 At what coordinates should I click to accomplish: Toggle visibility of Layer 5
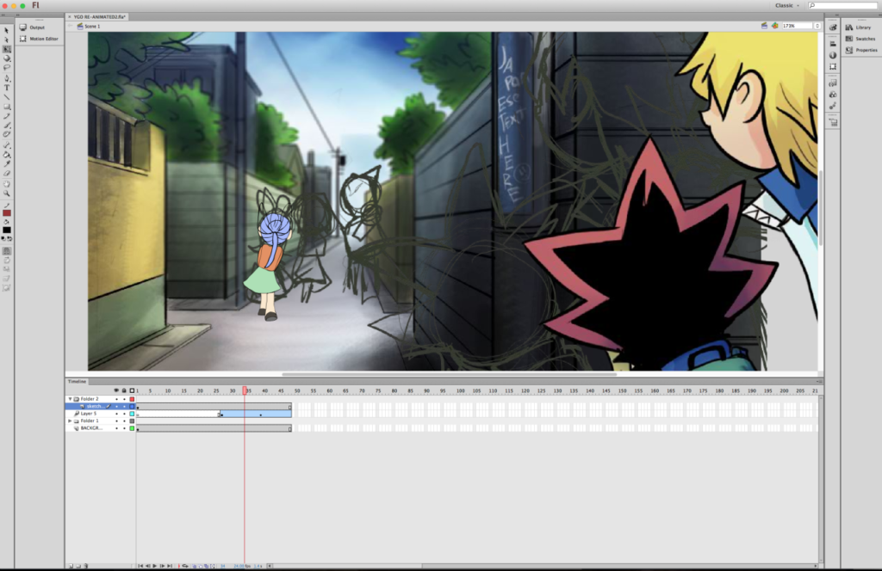pyautogui.click(x=116, y=414)
